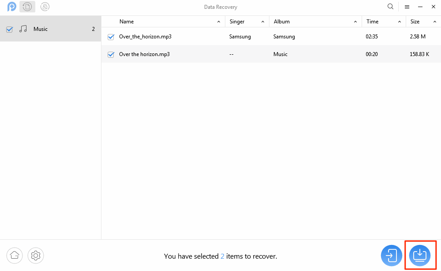Viewport: 441px width, 271px height.
Task: Sort by Singer column arrow
Action: click(263, 22)
